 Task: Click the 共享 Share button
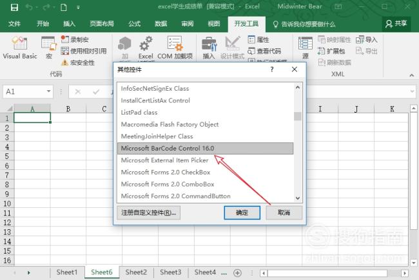[396, 24]
